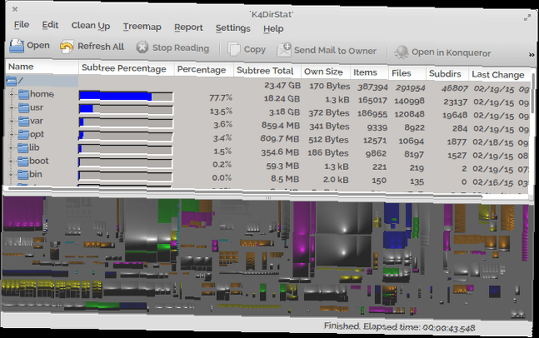The height and width of the screenshot is (338, 539).
Task: Open the Treemap menu
Action: click(142, 27)
